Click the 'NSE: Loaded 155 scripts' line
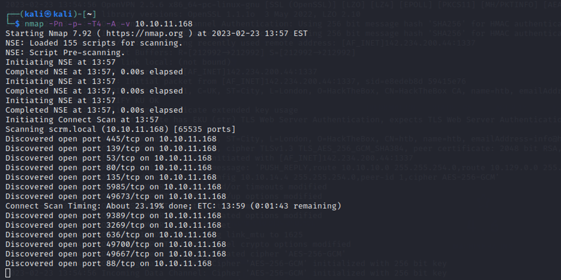The image size is (561, 280). pos(94,43)
